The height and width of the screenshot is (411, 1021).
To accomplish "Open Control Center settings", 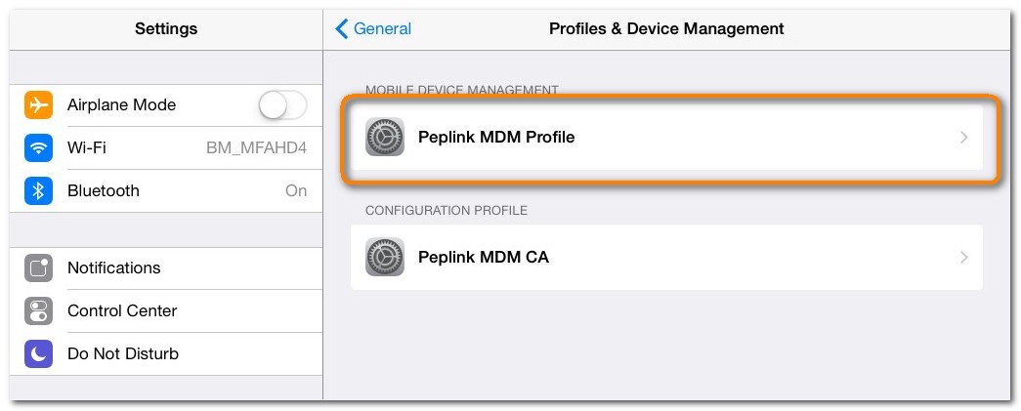I will pos(166,311).
